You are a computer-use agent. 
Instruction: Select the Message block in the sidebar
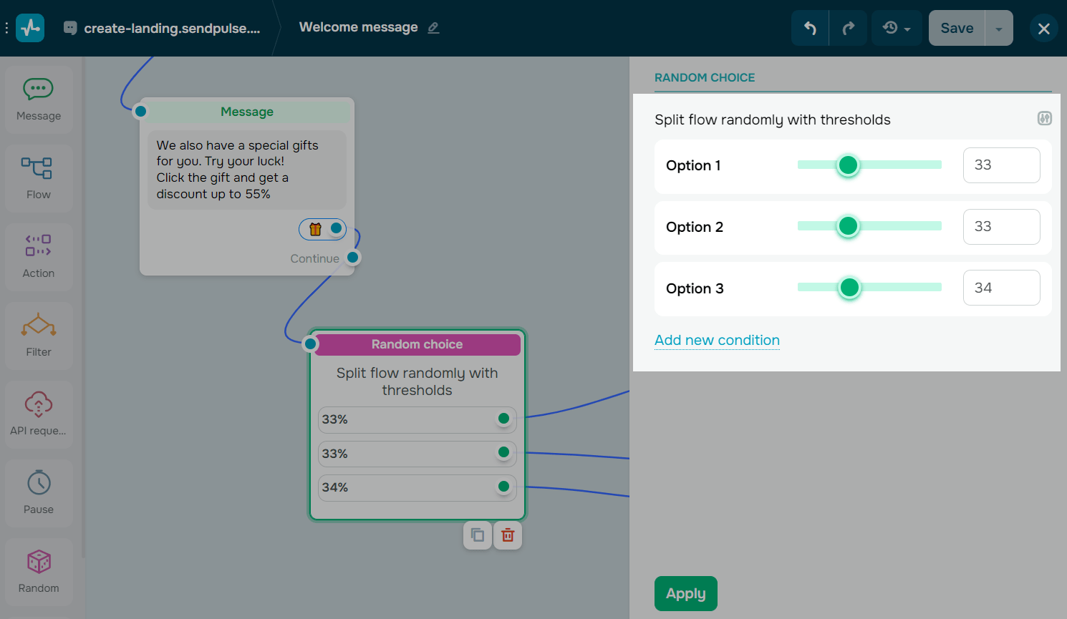coord(38,99)
